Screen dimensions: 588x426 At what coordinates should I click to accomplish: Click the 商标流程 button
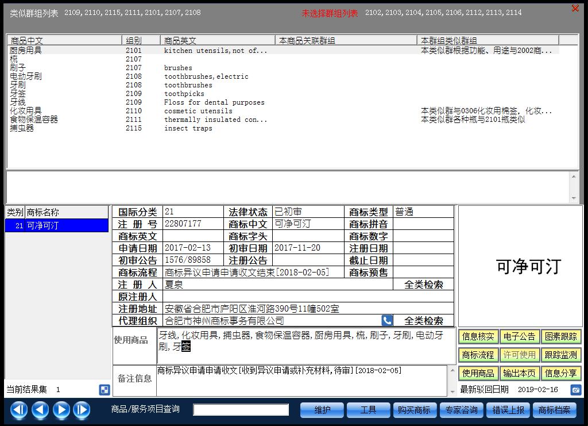click(x=478, y=355)
